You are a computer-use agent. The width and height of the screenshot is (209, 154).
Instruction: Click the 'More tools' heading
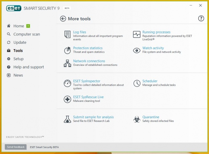pyautogui.click(x=79, y=19)
